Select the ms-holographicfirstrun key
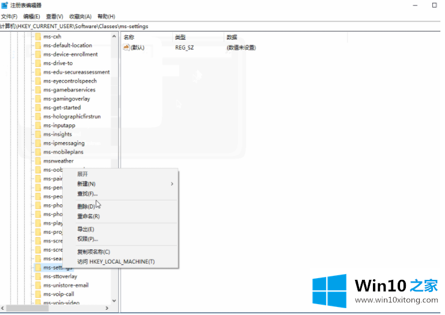 tap(72, 116)
